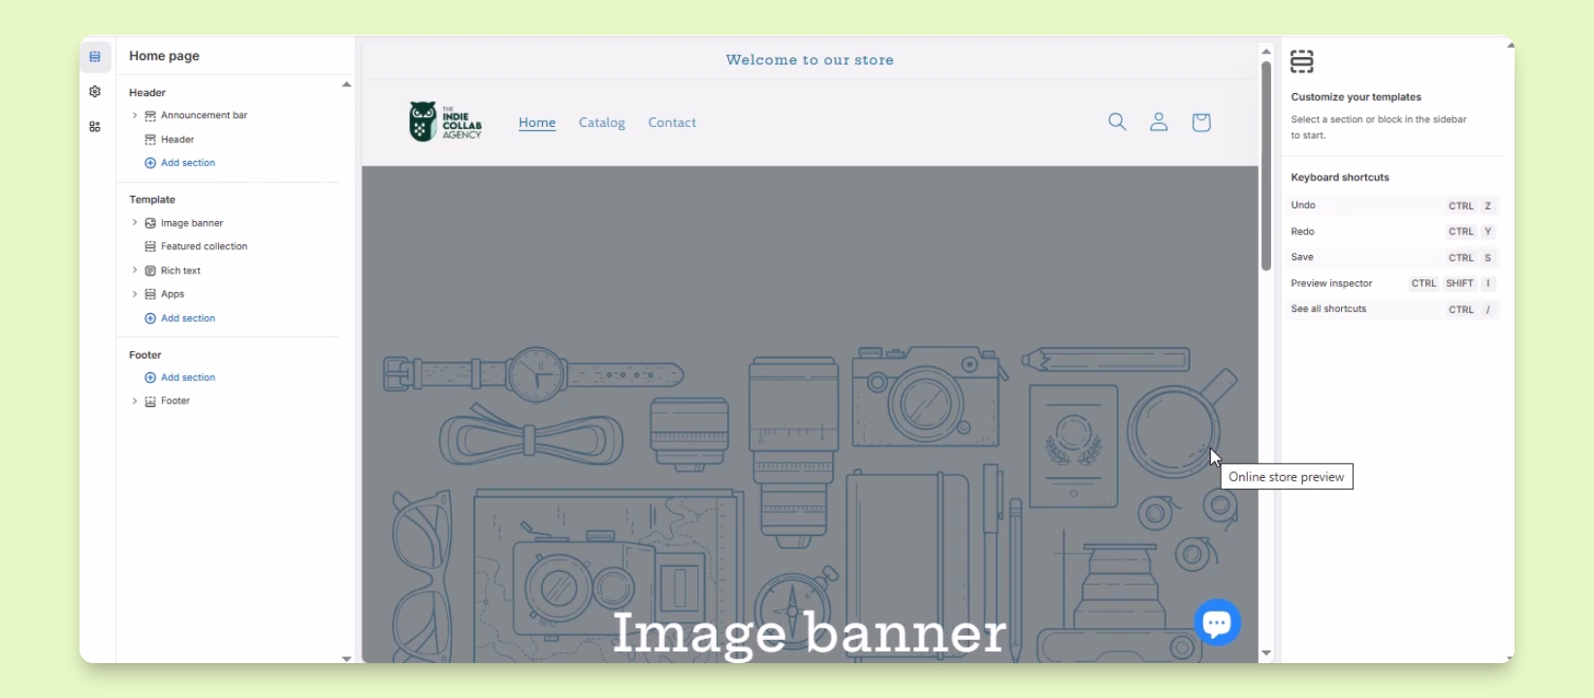Click the Customize your templates heading
Viewport: 1594px width, 698px height.
click(1355, 97)
